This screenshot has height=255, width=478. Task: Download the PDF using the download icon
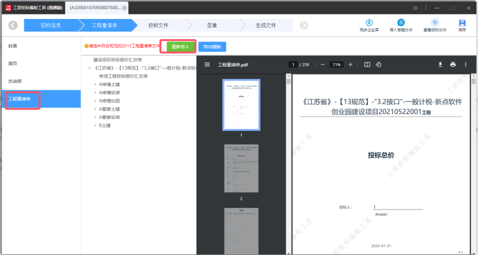440,64
